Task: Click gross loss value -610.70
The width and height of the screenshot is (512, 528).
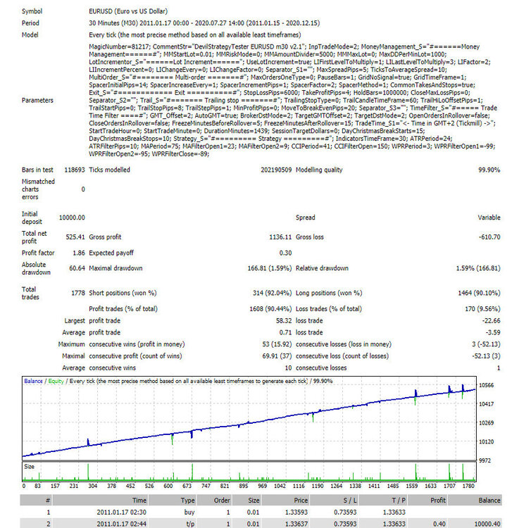Action: pos(489,237)
